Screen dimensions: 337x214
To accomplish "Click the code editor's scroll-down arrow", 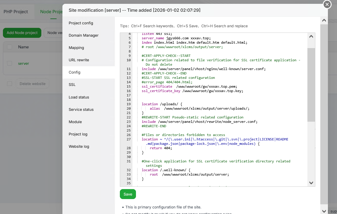I will point(311,183).
